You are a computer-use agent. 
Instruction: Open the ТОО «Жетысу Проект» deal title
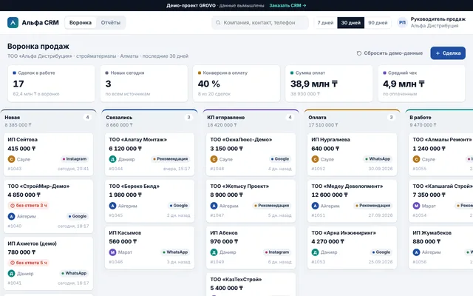(x=239, y=186)
